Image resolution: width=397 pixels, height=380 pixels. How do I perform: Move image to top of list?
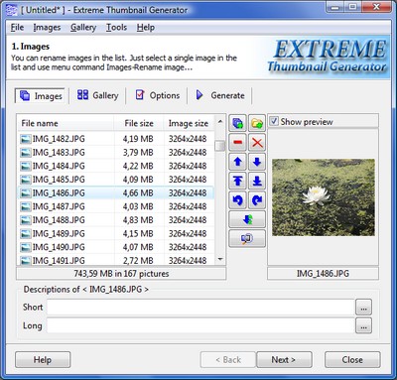(237, 181)
